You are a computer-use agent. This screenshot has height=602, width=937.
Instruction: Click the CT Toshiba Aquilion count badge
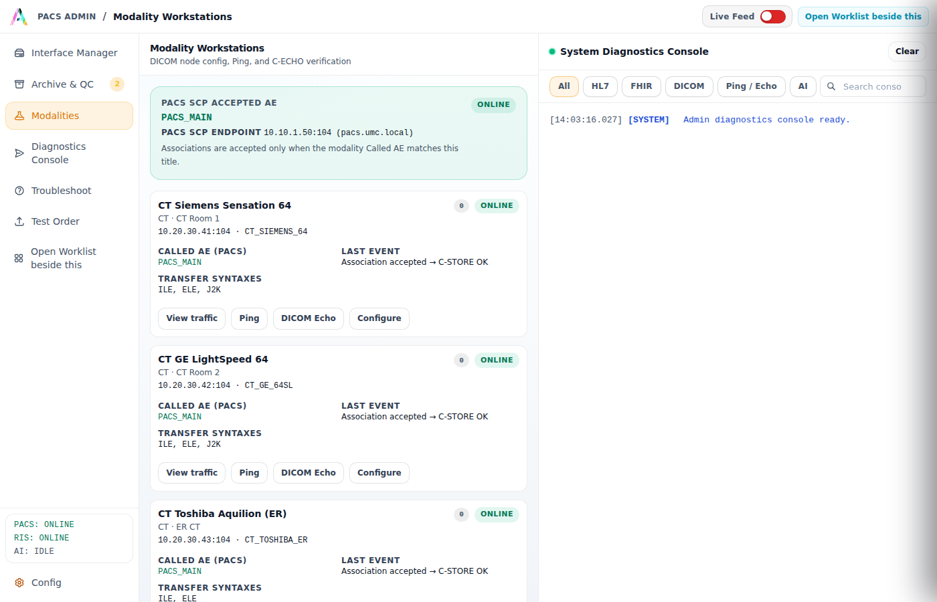[x=461, y=514]
